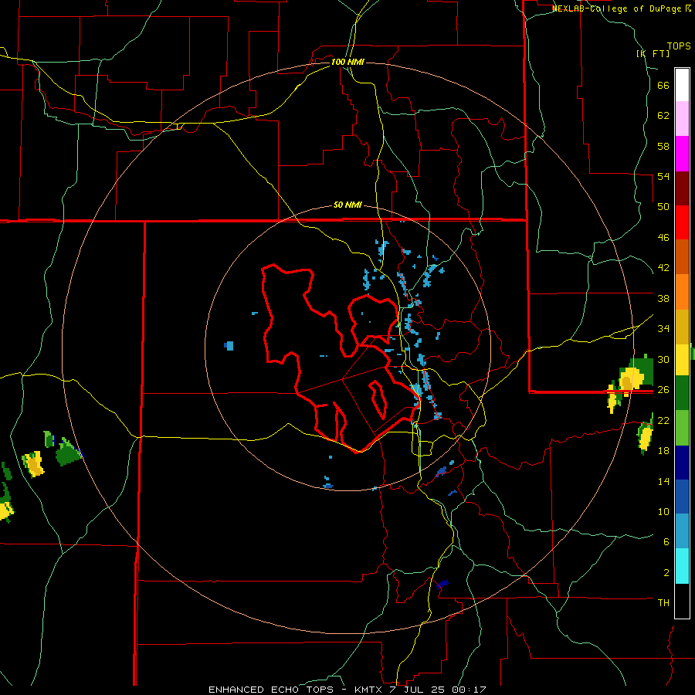This screenshot has width=695, height=695.
Task: Click the legend value '22'
Action: click(x=663, y=420)
